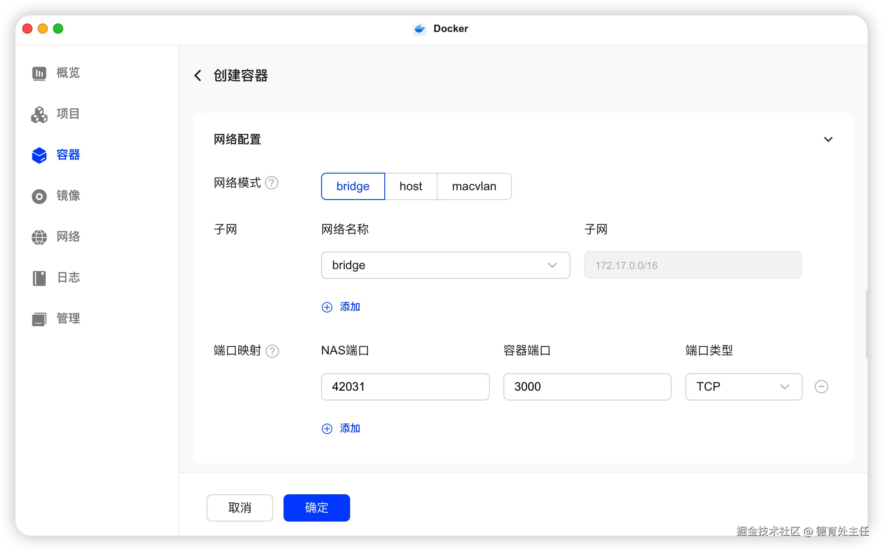Click the 取消 cancel button
This screenshot has width=883, height=551.
[240, 507]
